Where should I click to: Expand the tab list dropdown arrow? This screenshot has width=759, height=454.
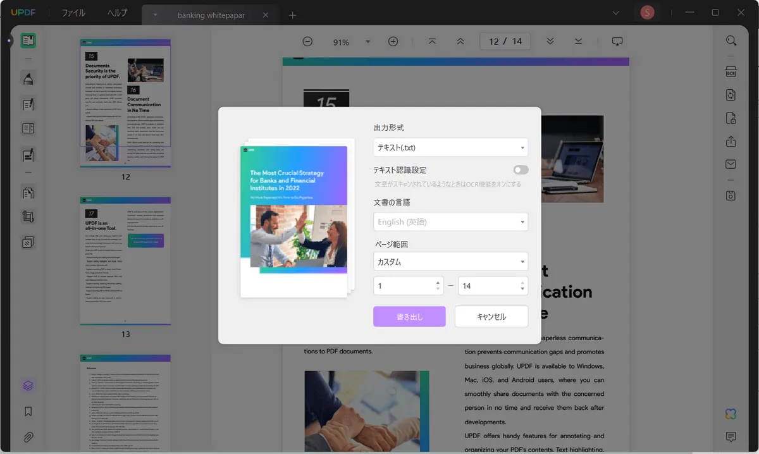(156, 15)
